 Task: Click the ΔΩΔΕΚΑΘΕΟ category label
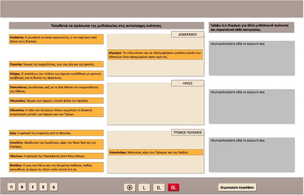point(188,34)
